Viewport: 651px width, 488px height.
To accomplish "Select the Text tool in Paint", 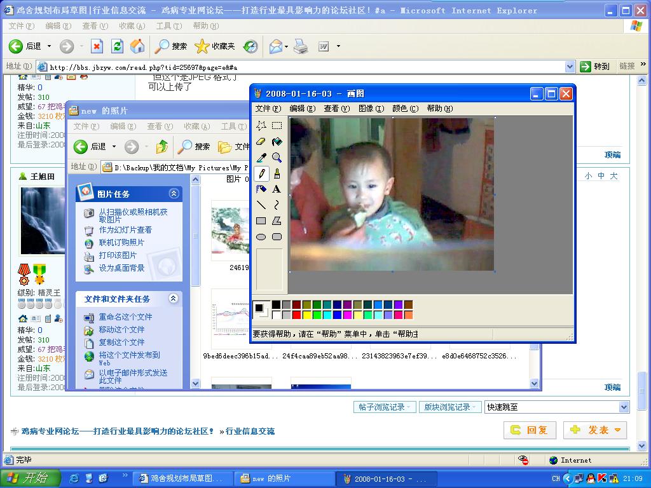I will tap(277, 189).
